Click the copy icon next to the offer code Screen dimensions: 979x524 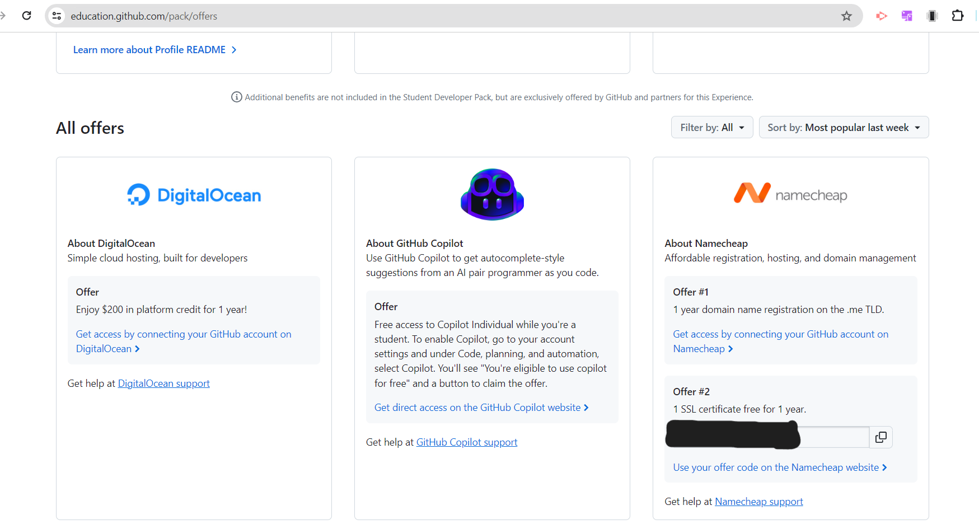click(880, 437)
